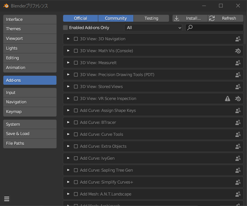
Task: Click the community icon on MeasureIt row
Action: (x=238, y=63)
